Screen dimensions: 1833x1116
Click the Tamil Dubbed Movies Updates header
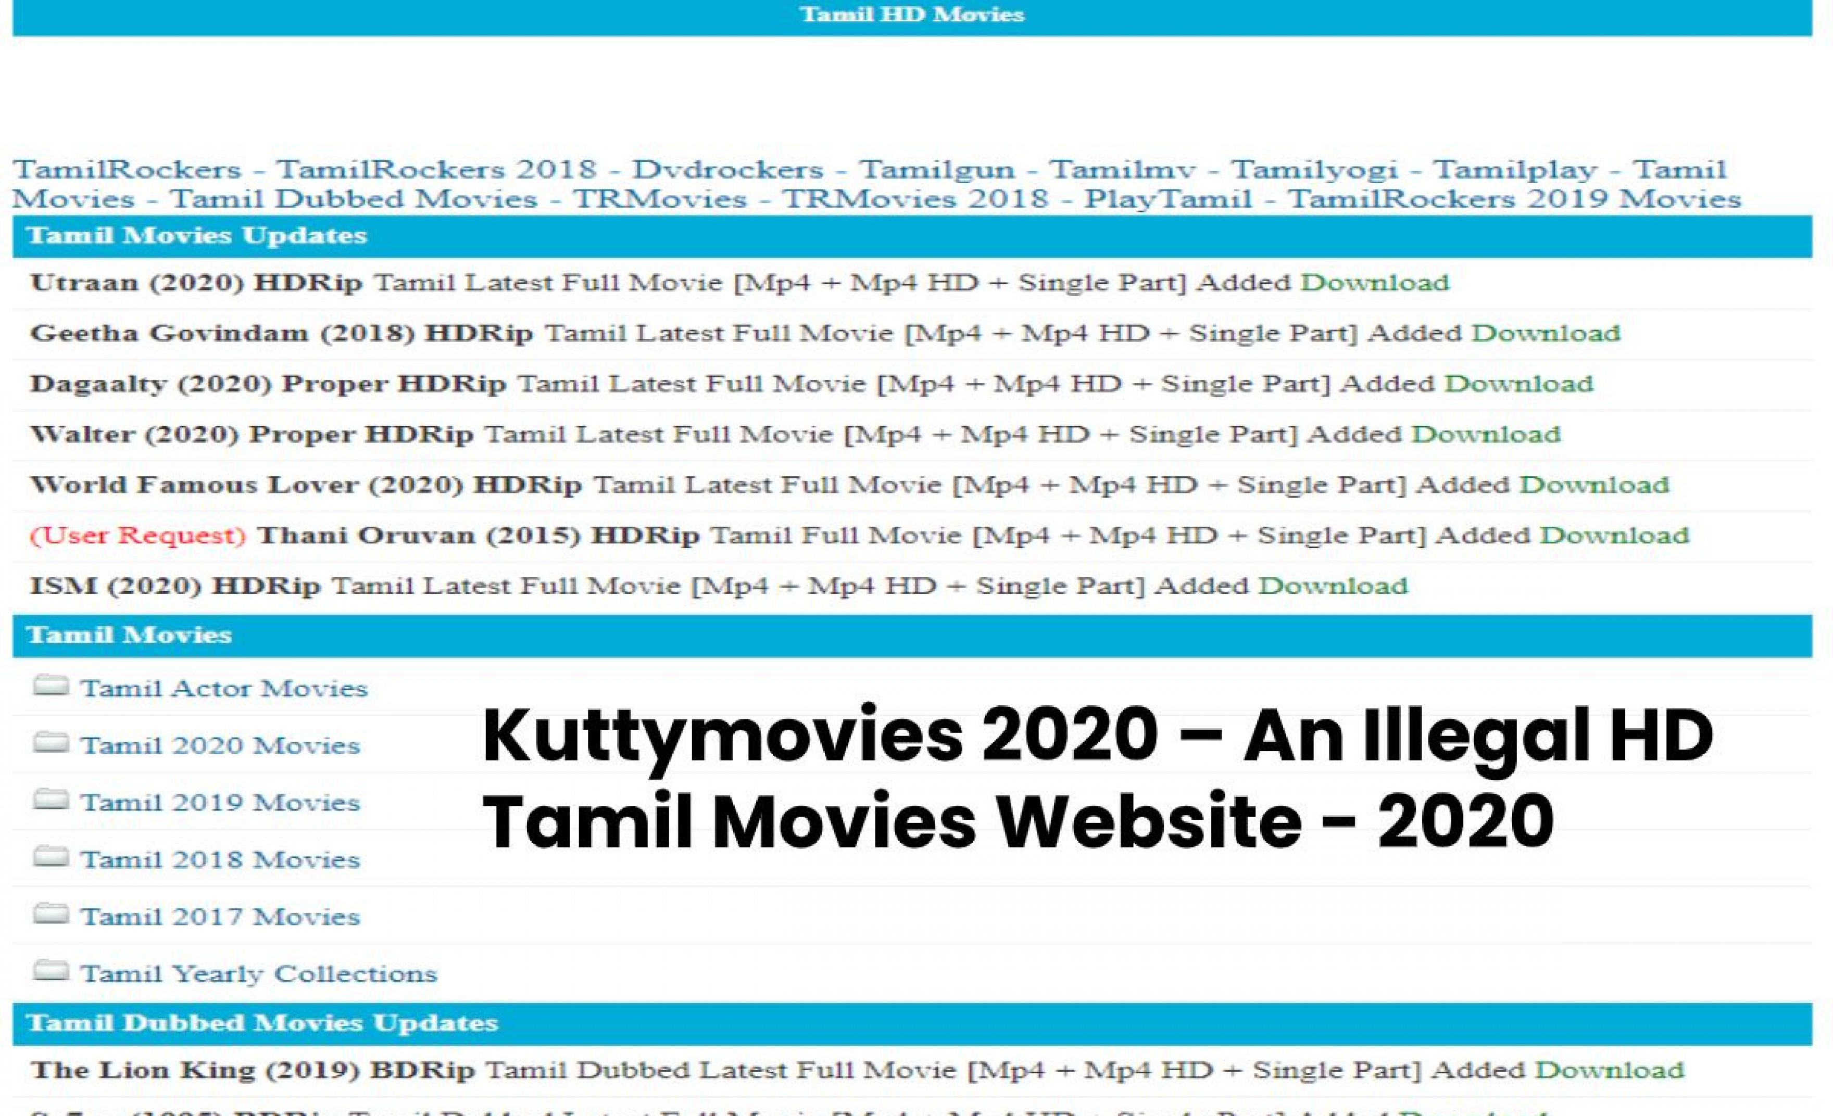click(x=912, y=1023)
